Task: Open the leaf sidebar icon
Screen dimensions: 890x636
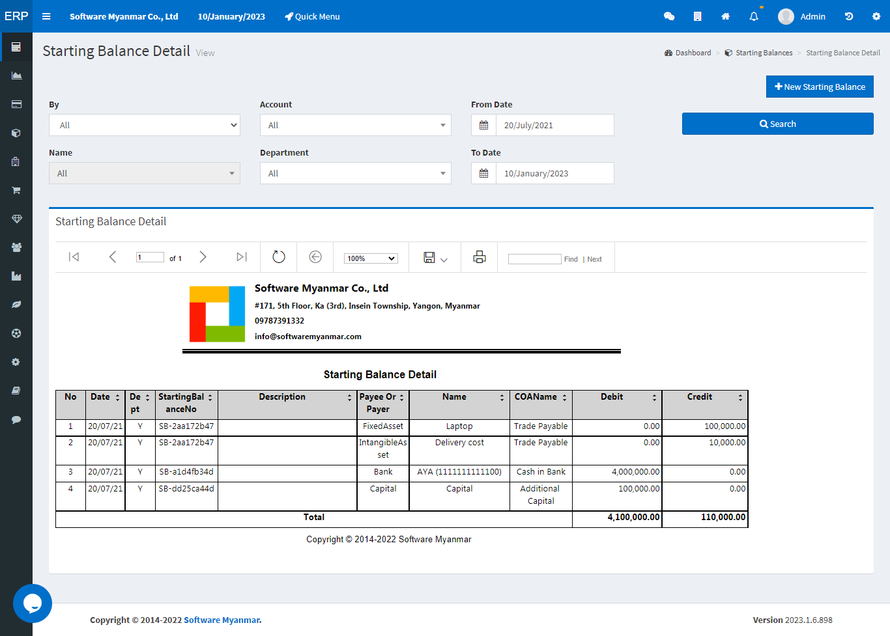Action: (x=16, y=305)
